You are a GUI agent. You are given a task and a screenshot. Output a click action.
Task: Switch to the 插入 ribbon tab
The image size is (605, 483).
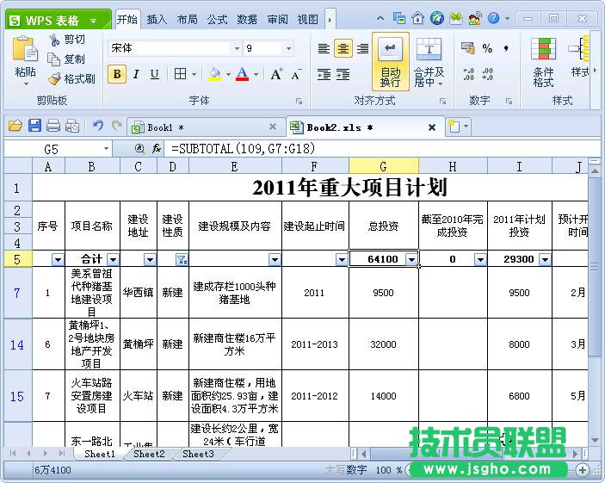[157, 19]
